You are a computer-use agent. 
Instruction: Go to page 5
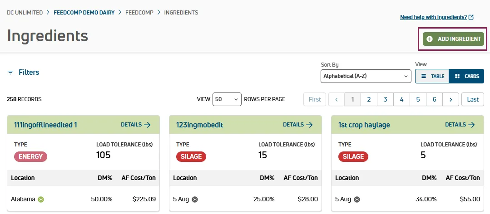point(418,99)
